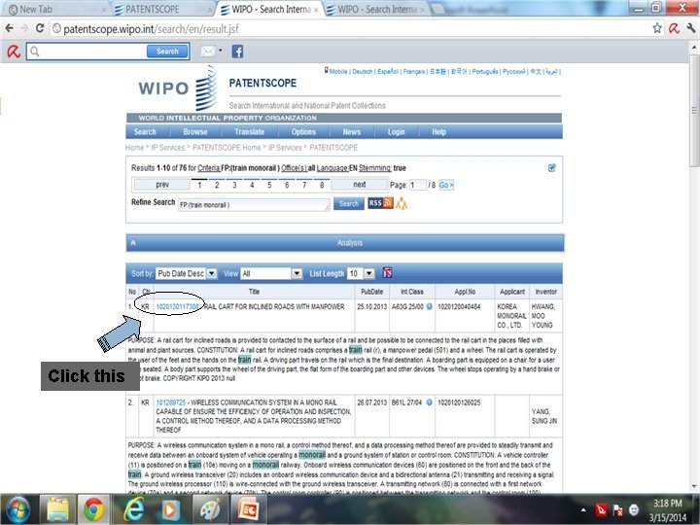700x525 pixels.
Task: Click the prev results page button
Action: pos(162,185)
